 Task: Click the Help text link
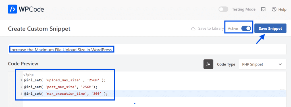282,9
